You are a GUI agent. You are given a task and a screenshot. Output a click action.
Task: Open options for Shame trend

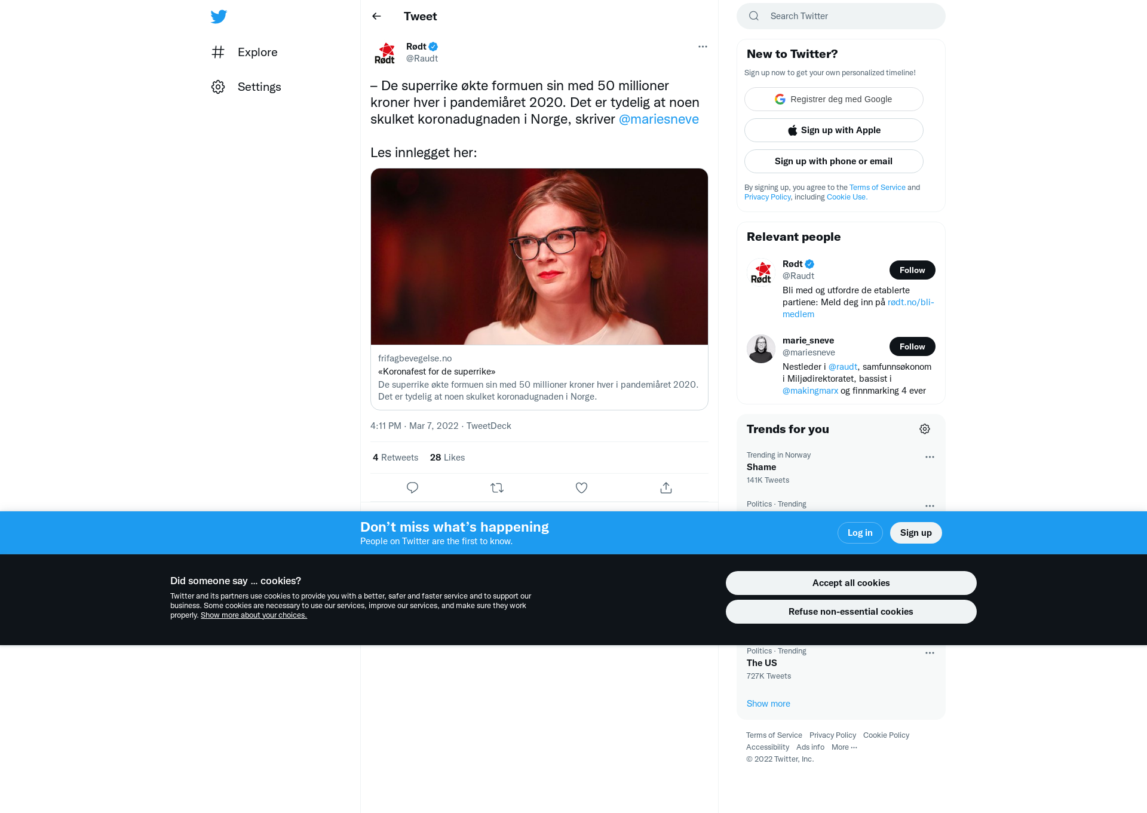[x=930, y=457]
